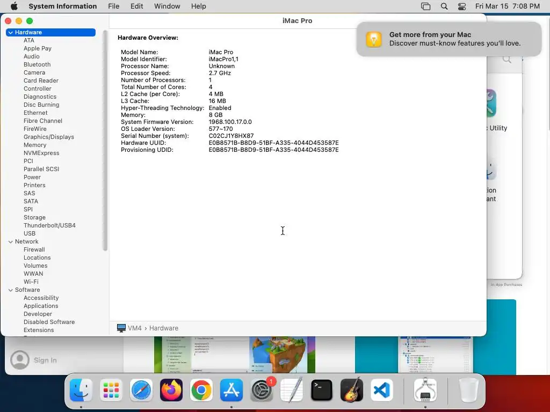Collapse the Hardware section
Screen dimensions: 550x412
tap(11, 32)
